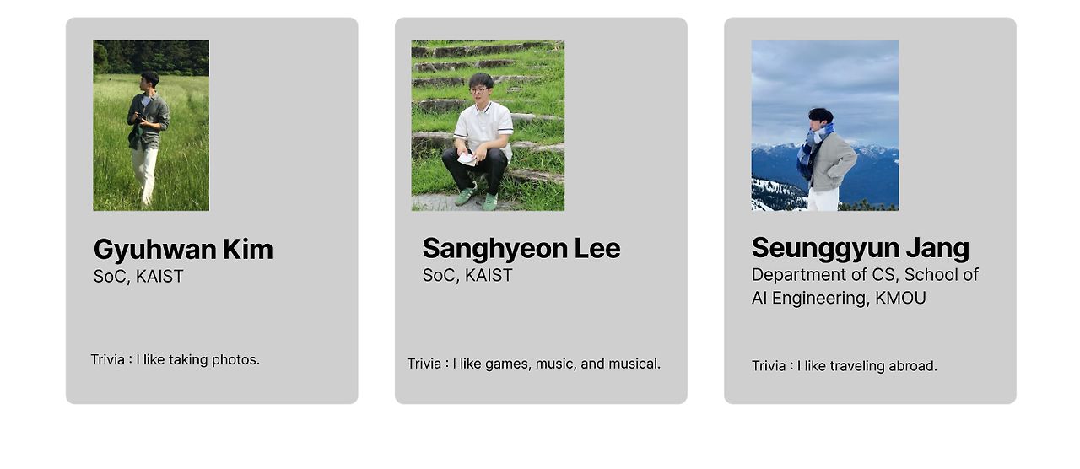Click Gyuhwan Kim's profile photo
Image resolution: width=1080 pixels, height=469 pixels.
[151, 126]
